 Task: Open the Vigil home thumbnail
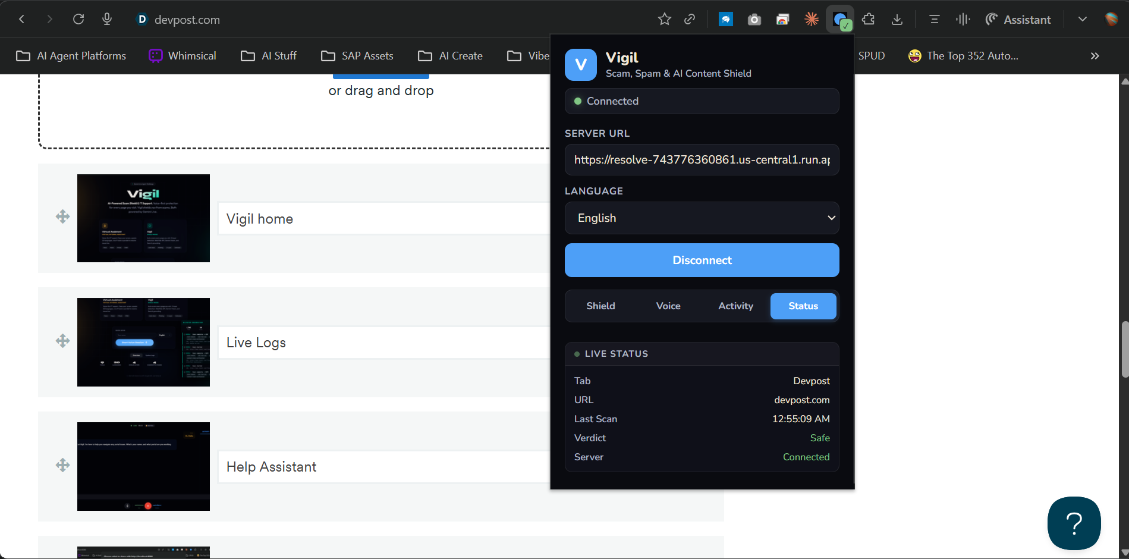(143, 218)
